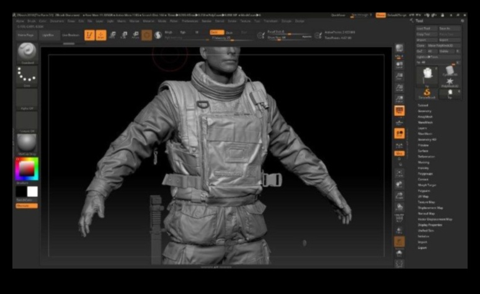Select the Draw mode button
The image size is (480, 294).
[100, 35]
